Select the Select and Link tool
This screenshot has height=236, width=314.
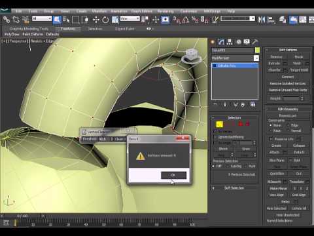[7, 20]
